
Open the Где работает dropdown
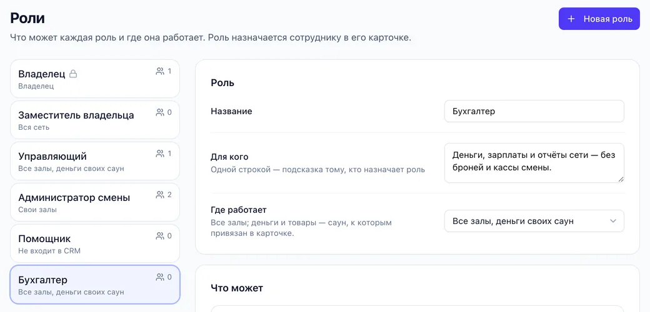click(534, 221)
